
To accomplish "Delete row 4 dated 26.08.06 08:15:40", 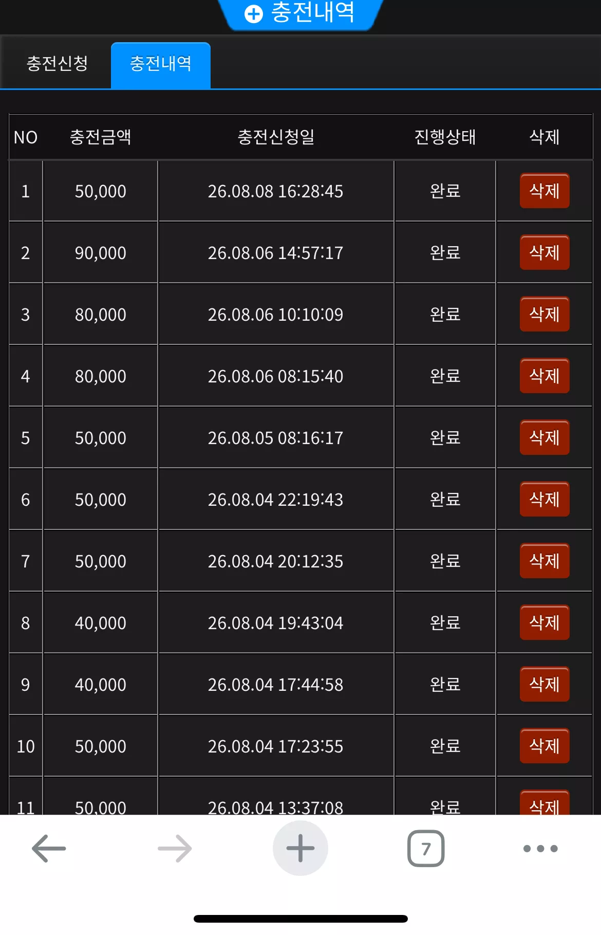I will tap(544, 376).
